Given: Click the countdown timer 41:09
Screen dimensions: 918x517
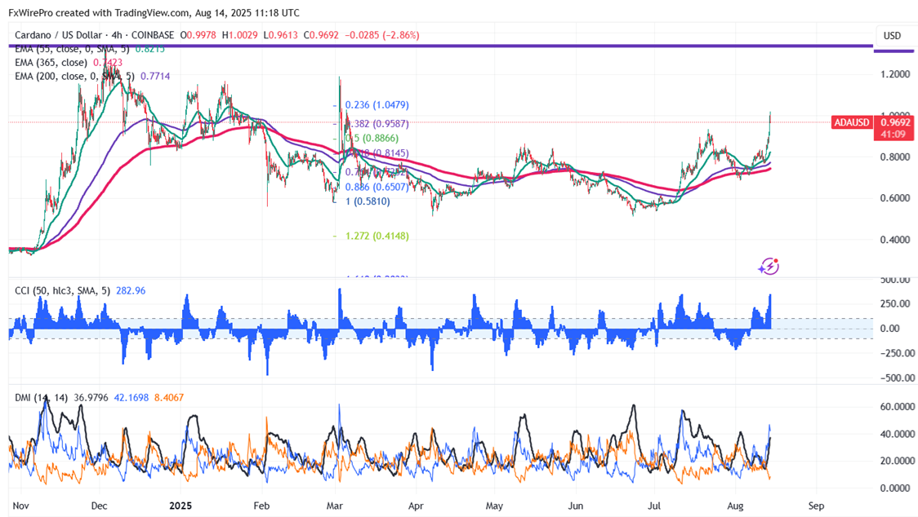Looking at the screenshot, I should (892, 135).
